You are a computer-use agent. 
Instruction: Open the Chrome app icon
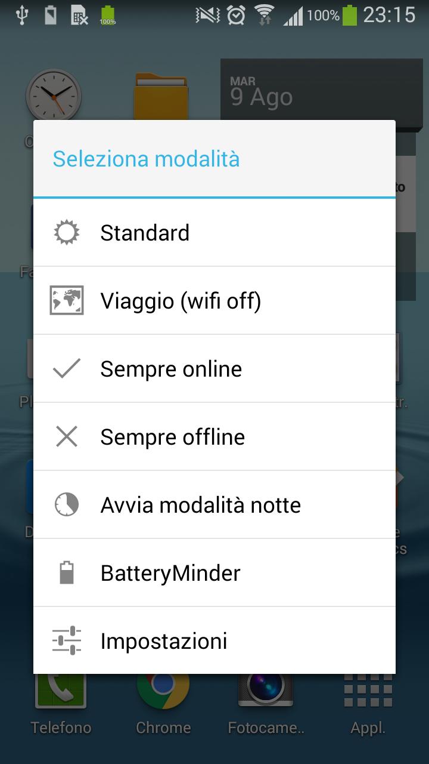tap(163, 692)
